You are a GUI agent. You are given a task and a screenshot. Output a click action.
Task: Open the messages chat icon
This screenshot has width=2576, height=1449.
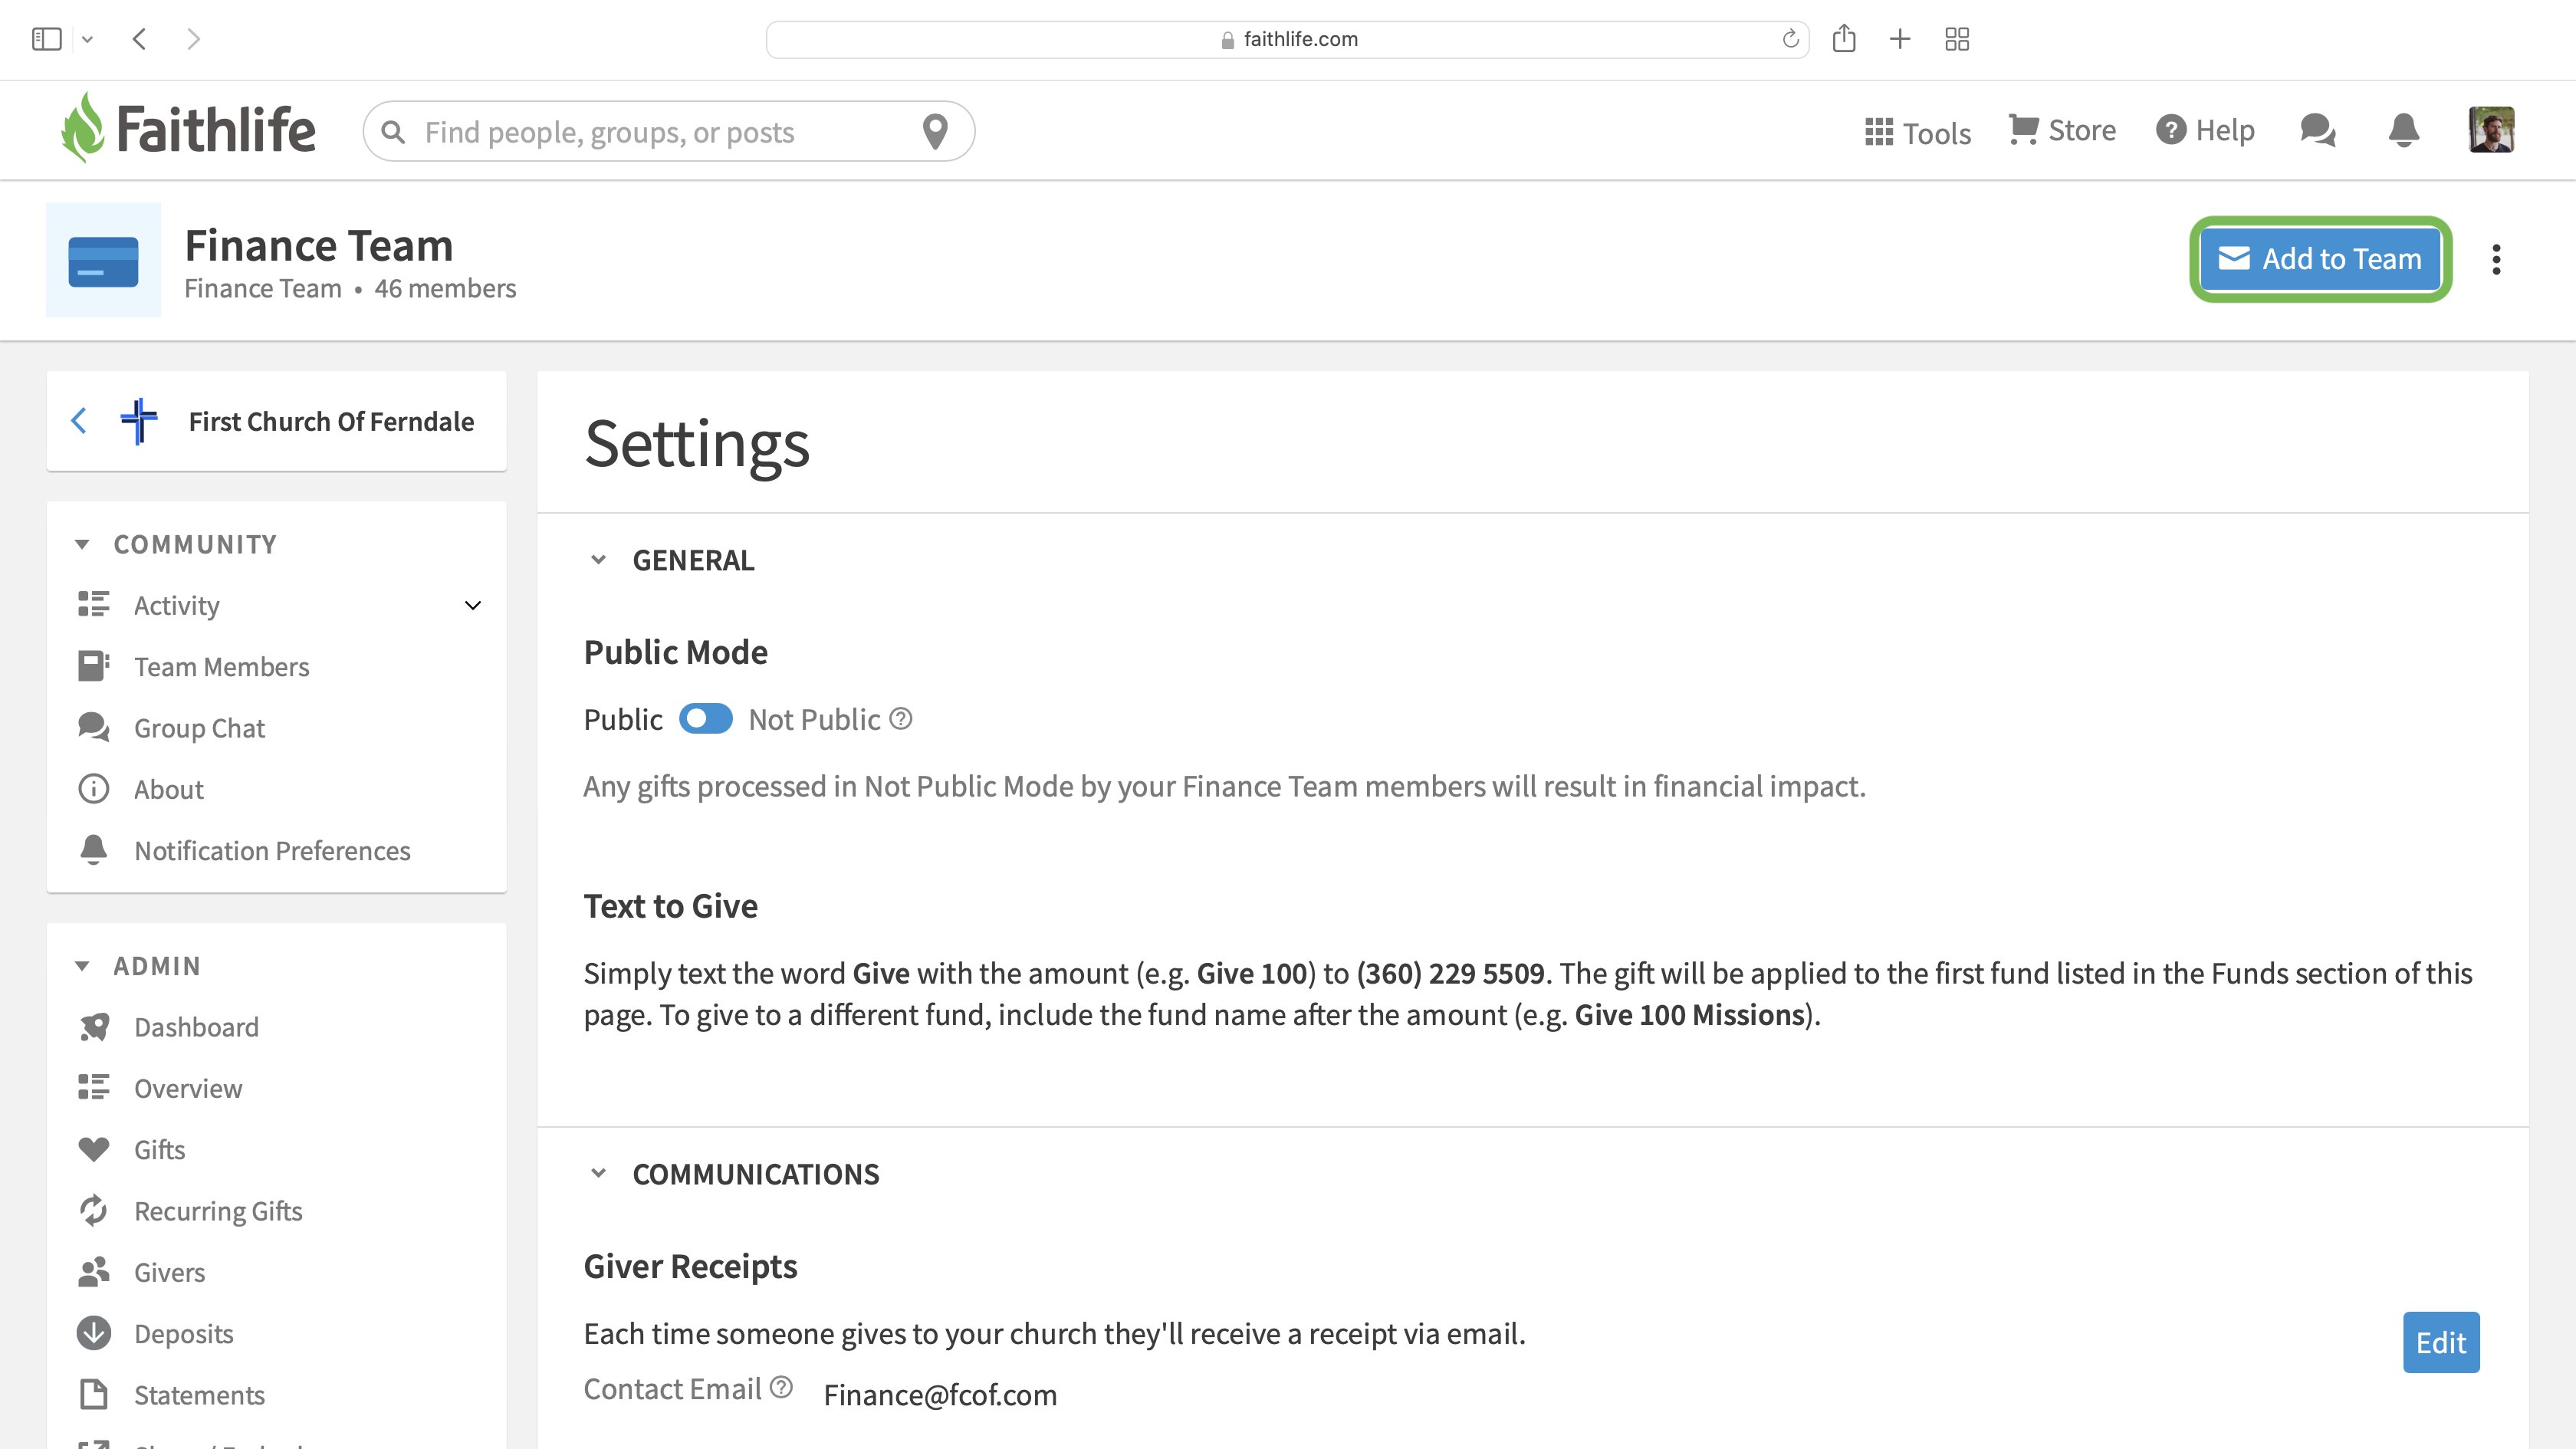coord(2317,130)
